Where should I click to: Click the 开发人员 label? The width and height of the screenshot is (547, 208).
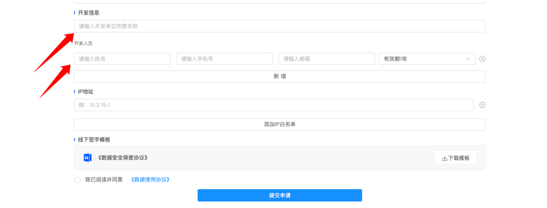(83, 44)
